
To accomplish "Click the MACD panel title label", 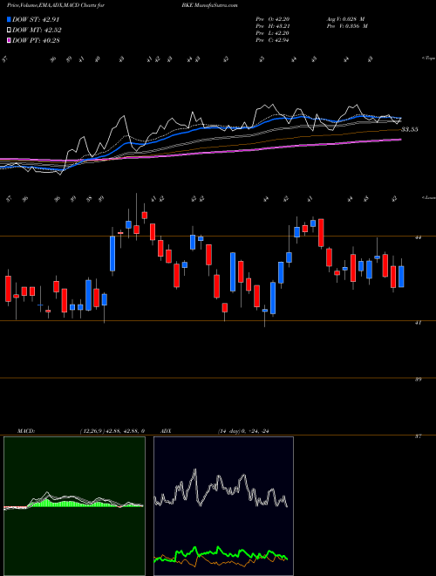I will click(25, 431).
